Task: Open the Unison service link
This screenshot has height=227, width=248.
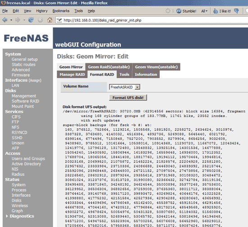Action: coord(18,143)
